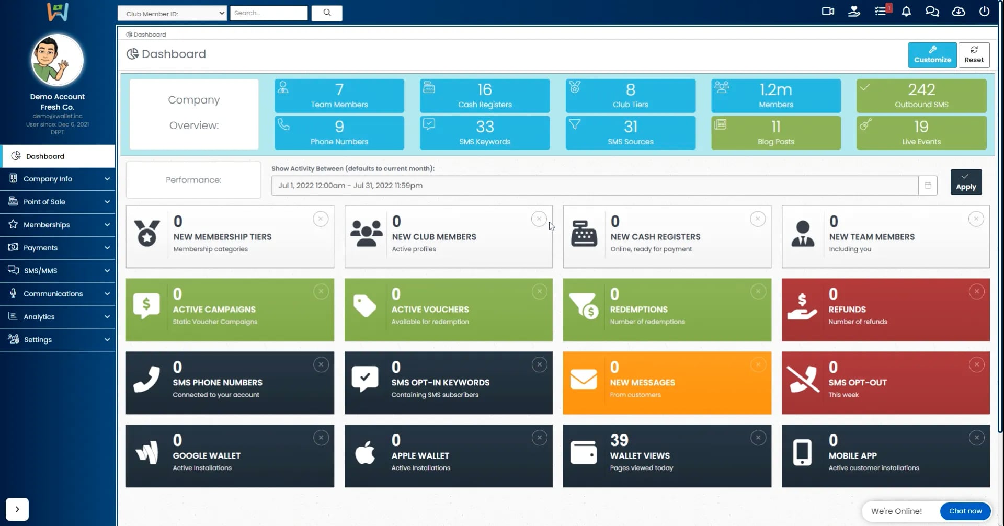Open the 16 Cash Registers tile
This screenshot has width=1004, height=526.
point(485,96)
